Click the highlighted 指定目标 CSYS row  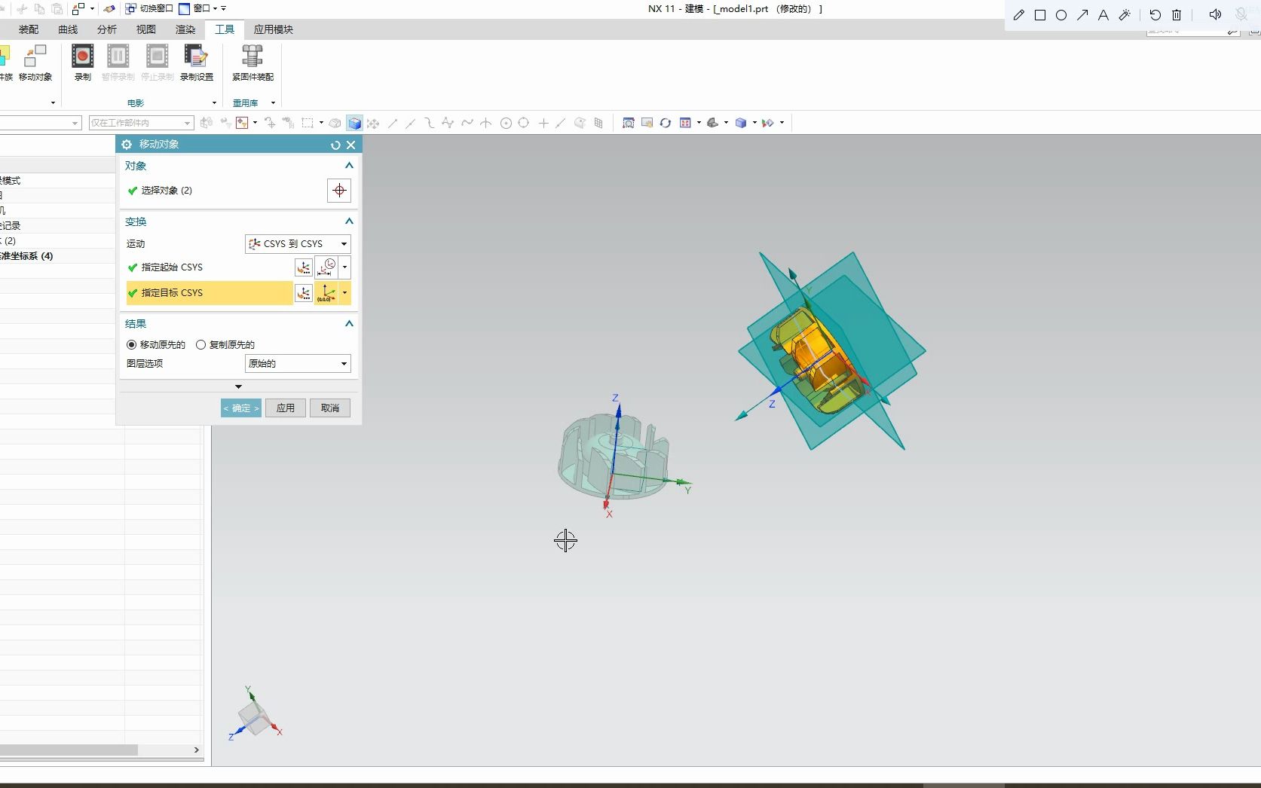[x=209, y=293]
